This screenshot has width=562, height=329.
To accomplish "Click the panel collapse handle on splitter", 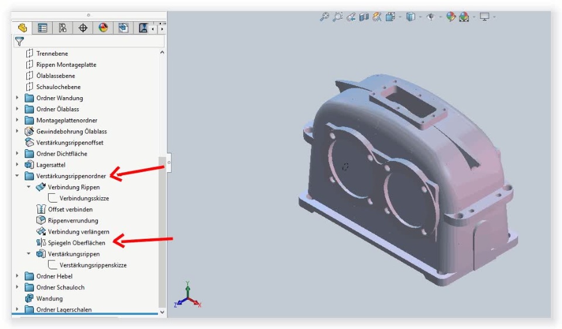I will 169,162.
